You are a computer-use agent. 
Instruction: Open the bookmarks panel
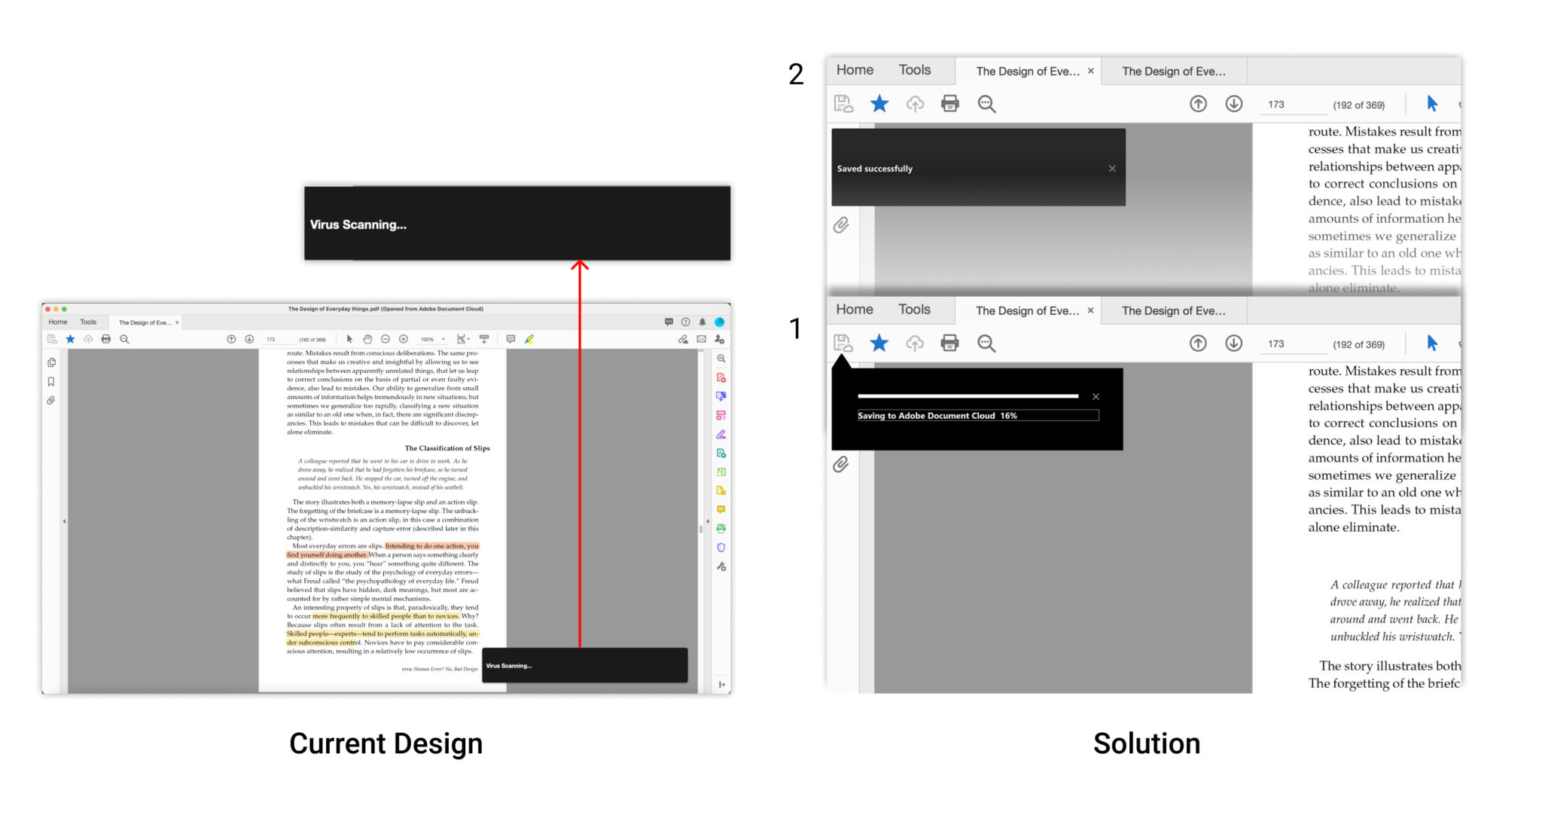tap(51, 381)
